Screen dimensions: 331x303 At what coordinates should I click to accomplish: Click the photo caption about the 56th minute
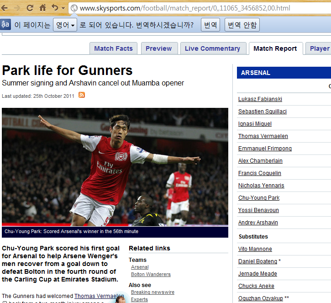71,231
